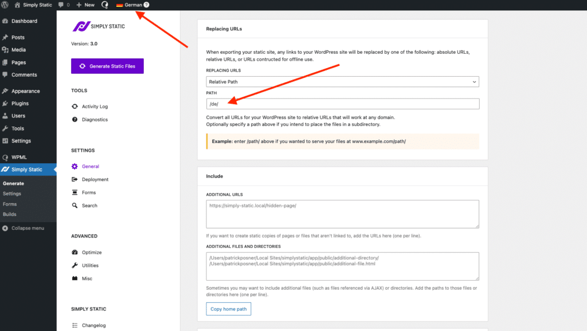Viewport: 587px width, 331px height.
Task: Click the Collapse menu label
Action: [28, 228]
